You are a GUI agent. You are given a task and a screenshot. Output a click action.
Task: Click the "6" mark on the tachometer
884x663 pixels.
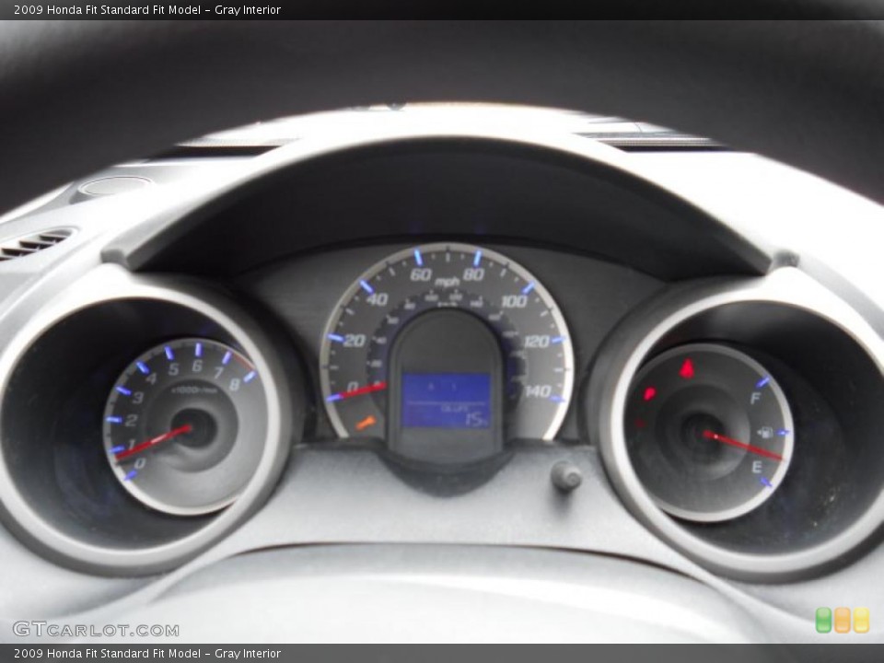[197, 366]
